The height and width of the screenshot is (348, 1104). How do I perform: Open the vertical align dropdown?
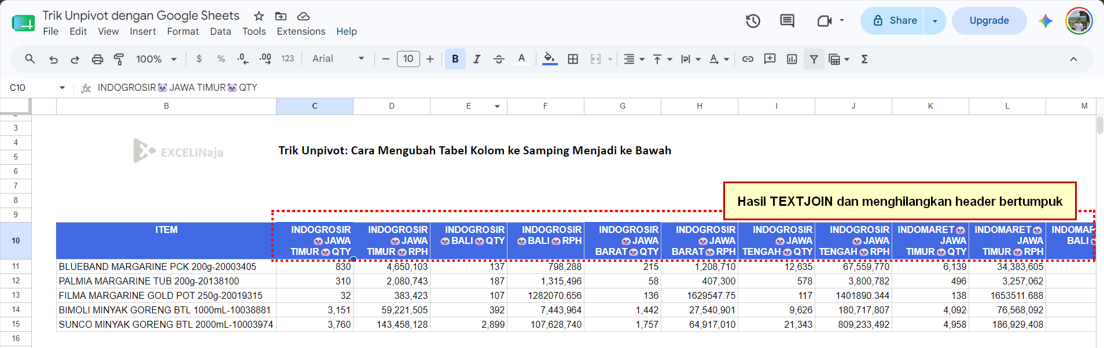click(662, 59)
